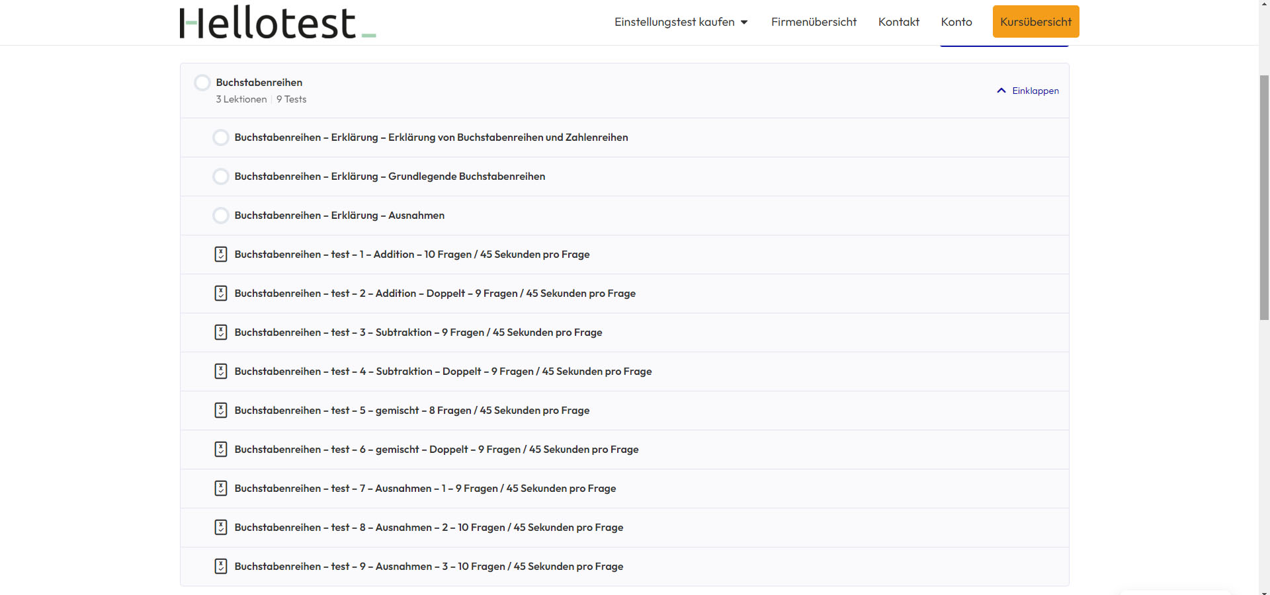Viewport: 1270px width, 595px height.
Task: Start test 1 – Addition – 10 Fragen
Action: click(x=412, y=255)
